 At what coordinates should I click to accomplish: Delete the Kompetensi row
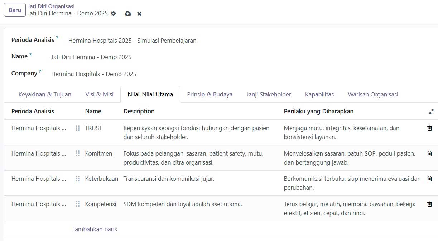pyautogui.click(x=429, y=204)
